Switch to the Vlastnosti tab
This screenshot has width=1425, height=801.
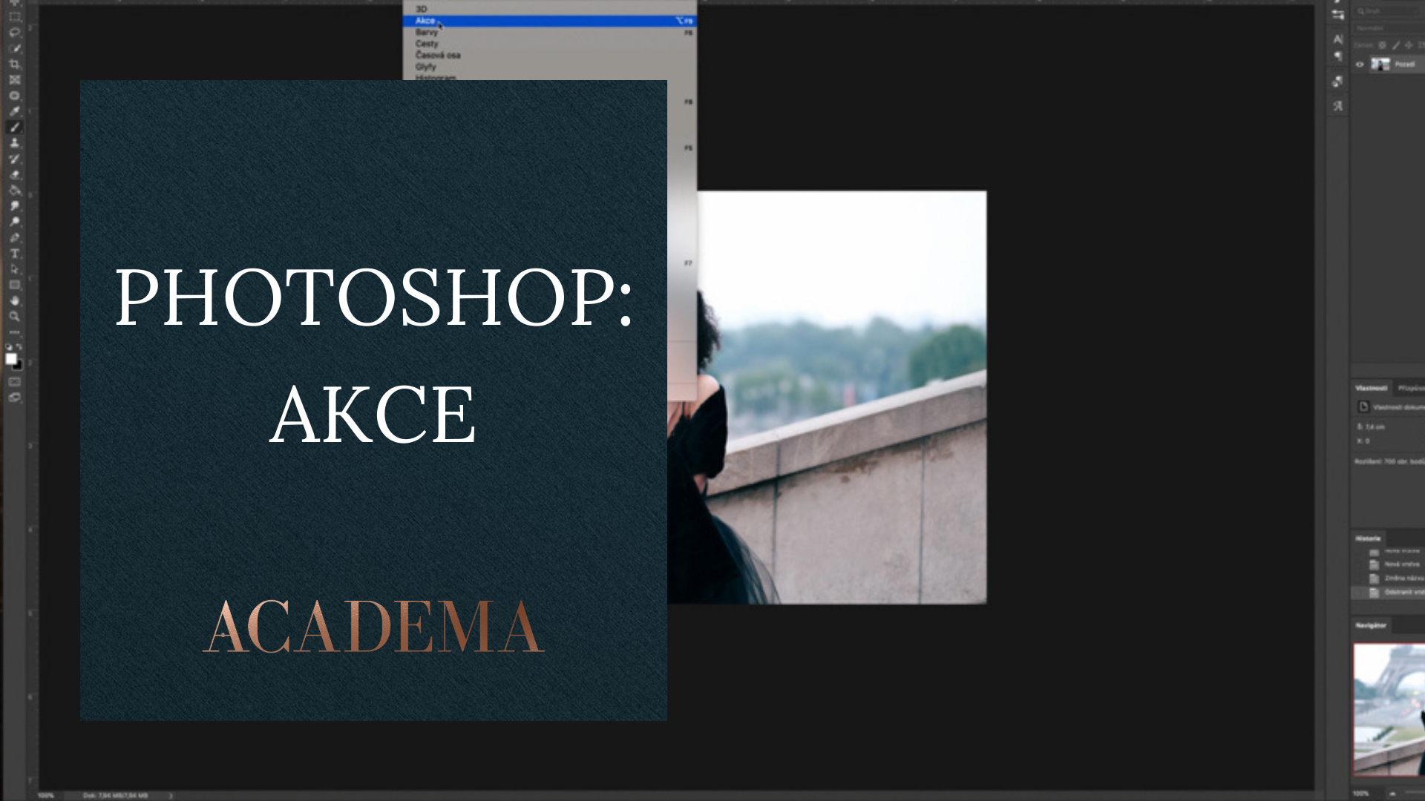point(1371,388)
